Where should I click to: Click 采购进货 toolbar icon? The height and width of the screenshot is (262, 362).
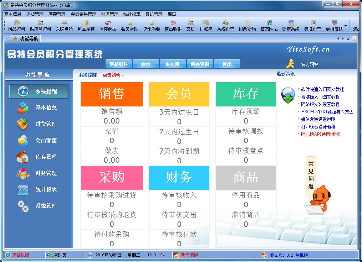click(64, 26)
